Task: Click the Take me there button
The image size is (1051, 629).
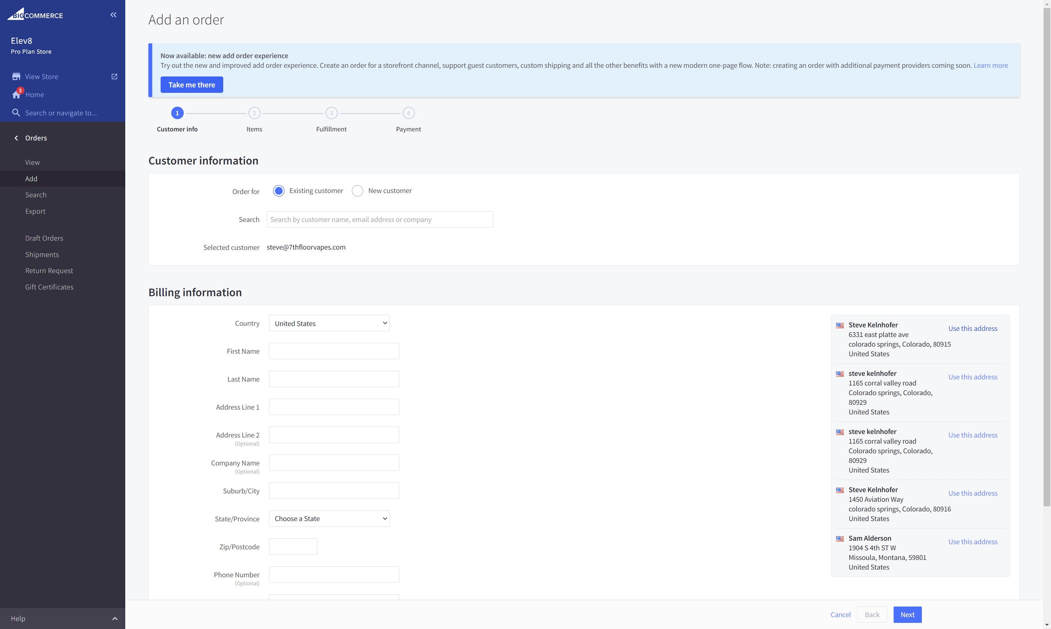Action: click(x=191, y=85)
